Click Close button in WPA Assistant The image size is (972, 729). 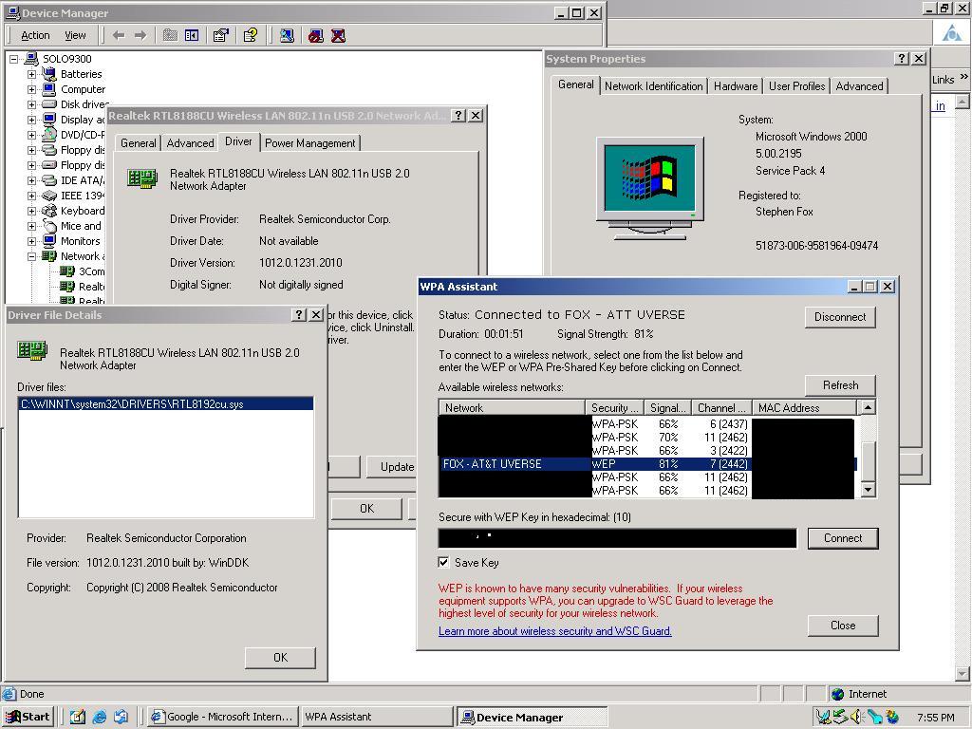[843, 626]
